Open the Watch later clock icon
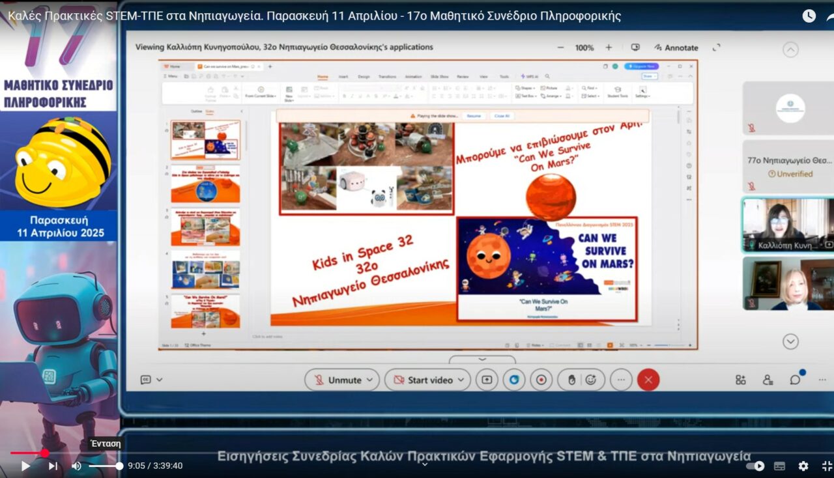834x478 pixels. (x=809, y=16)
